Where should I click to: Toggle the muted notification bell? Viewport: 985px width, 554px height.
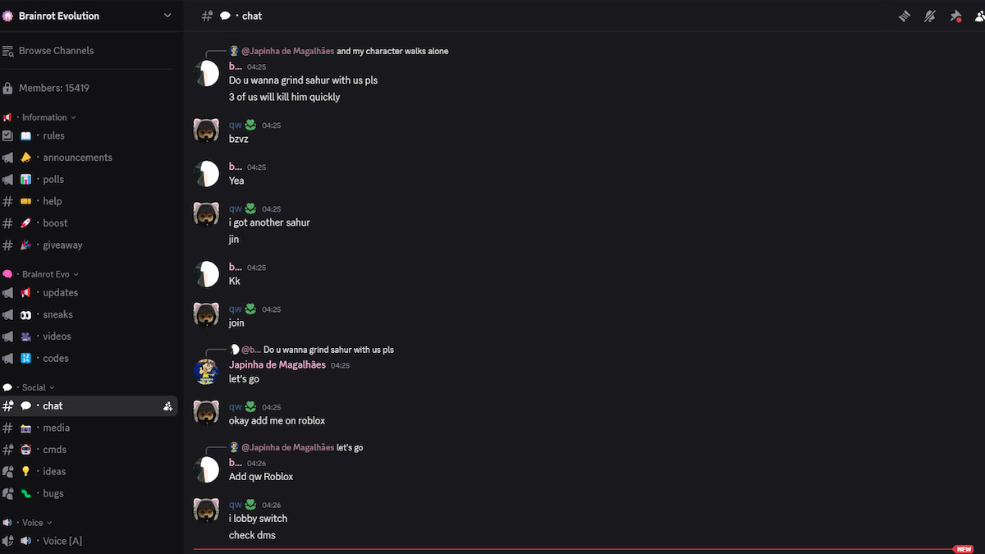928,16
